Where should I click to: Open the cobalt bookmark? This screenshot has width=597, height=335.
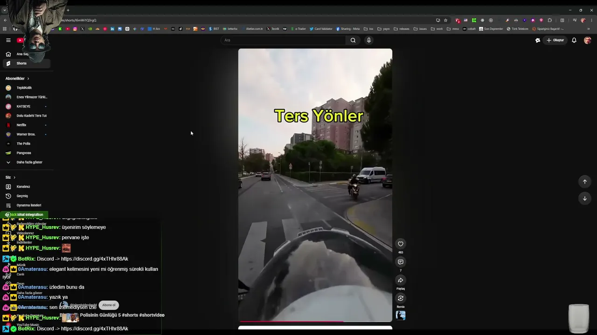(x=469, y=29)
